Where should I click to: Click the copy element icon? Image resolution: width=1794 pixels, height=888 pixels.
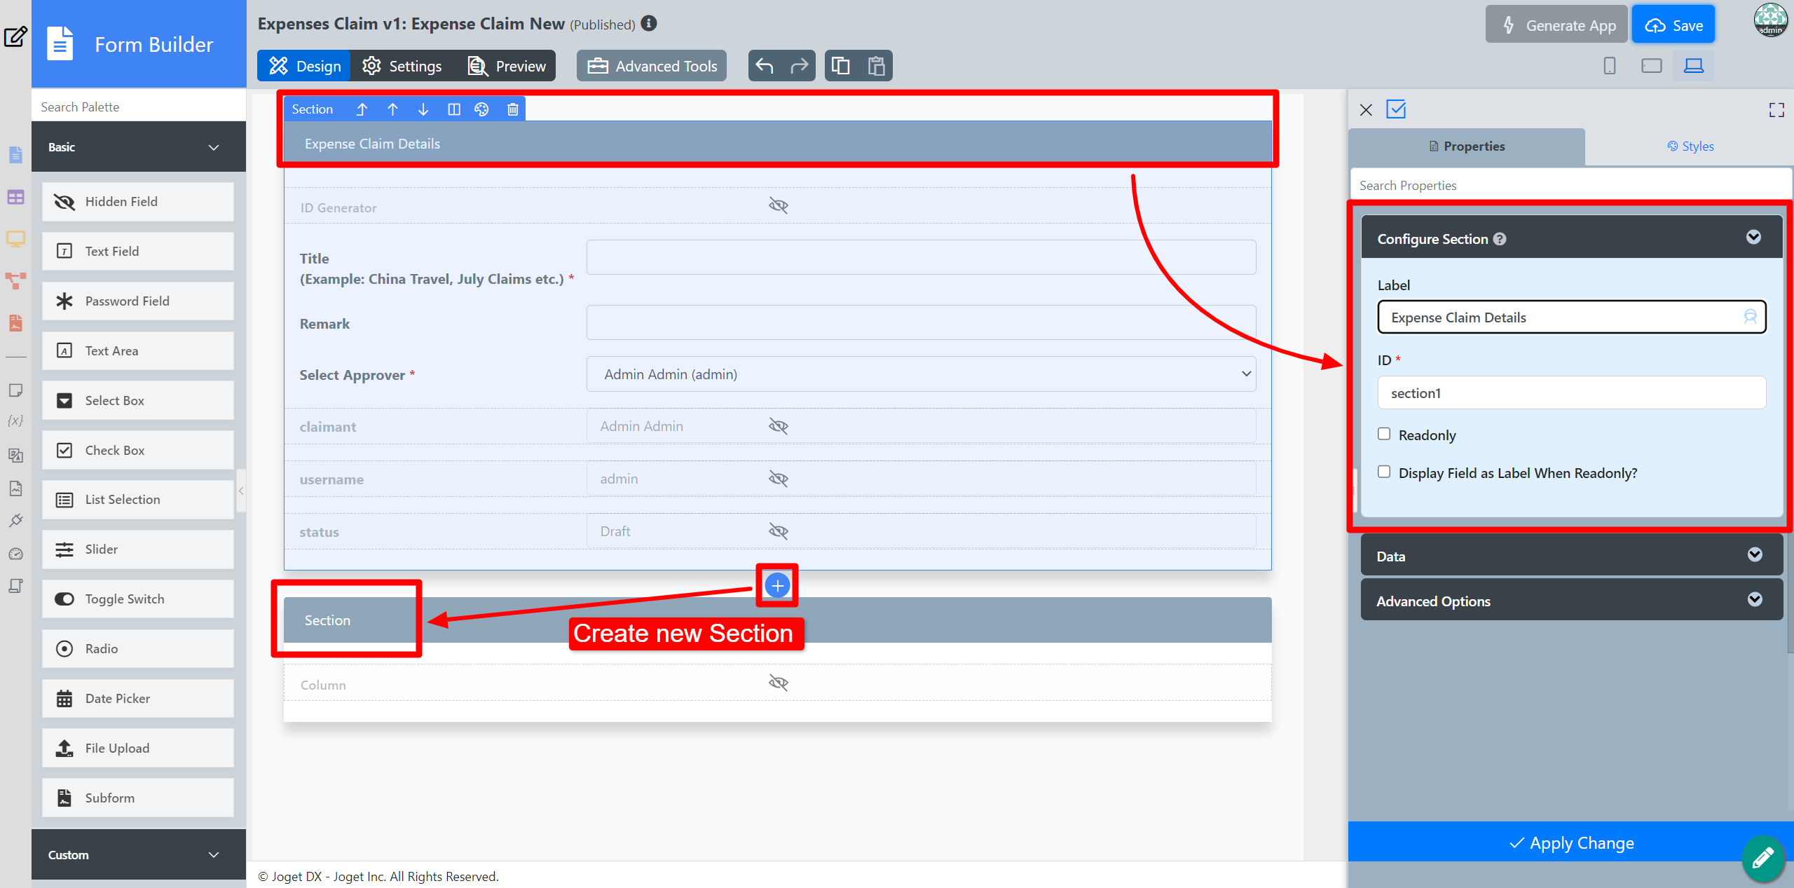(840, 66)
